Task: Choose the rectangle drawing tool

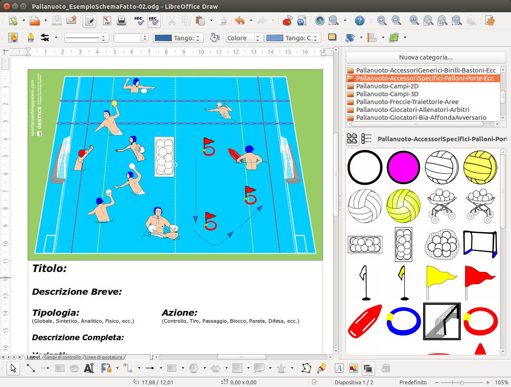Action: (x=60, y=368)
